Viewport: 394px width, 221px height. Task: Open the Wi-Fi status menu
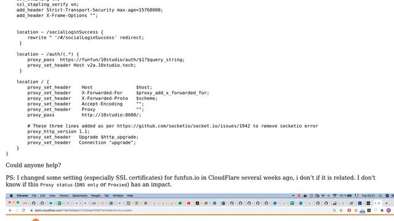click(x=335, y=195)
